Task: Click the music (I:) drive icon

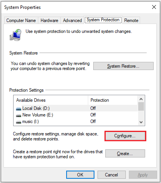Action: tap(19, 122)
